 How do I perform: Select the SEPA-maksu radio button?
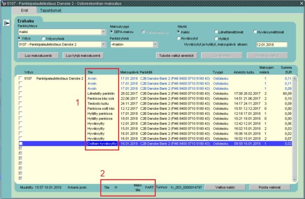[111, 32]
